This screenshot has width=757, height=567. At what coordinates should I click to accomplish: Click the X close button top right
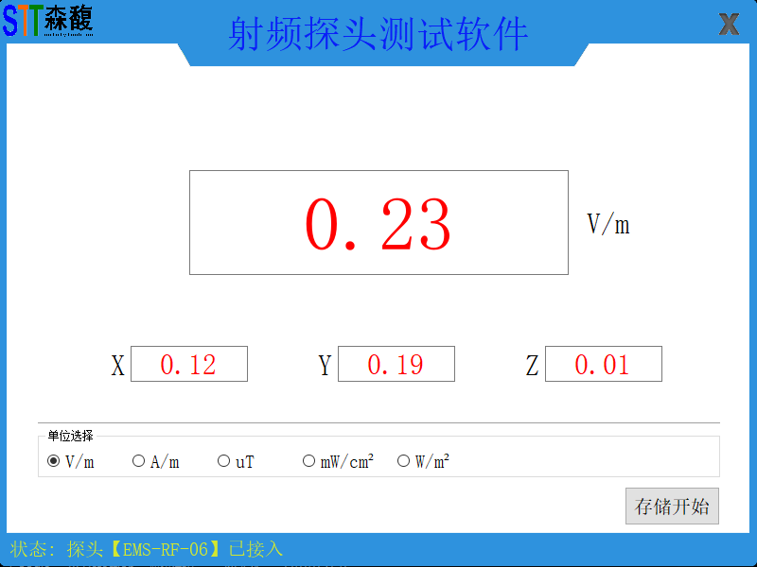(x=730, y=24)
